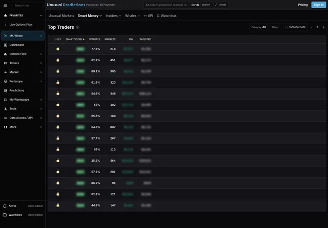Image resolution: width=328 pixels, height=228 pixels.
Task: Click the lock icon in 86.2% row
Action: pyautogui.click(x=58, y=183)
